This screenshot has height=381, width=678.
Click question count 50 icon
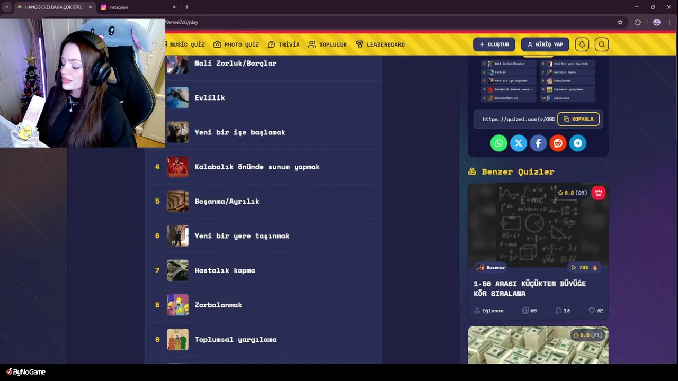click(525, 311)
